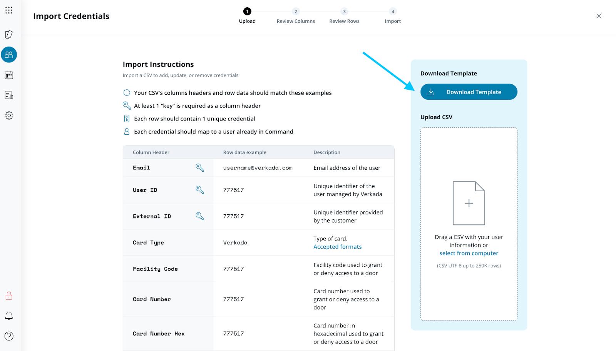Open the settings gear in the sidebar

[9, 115]
